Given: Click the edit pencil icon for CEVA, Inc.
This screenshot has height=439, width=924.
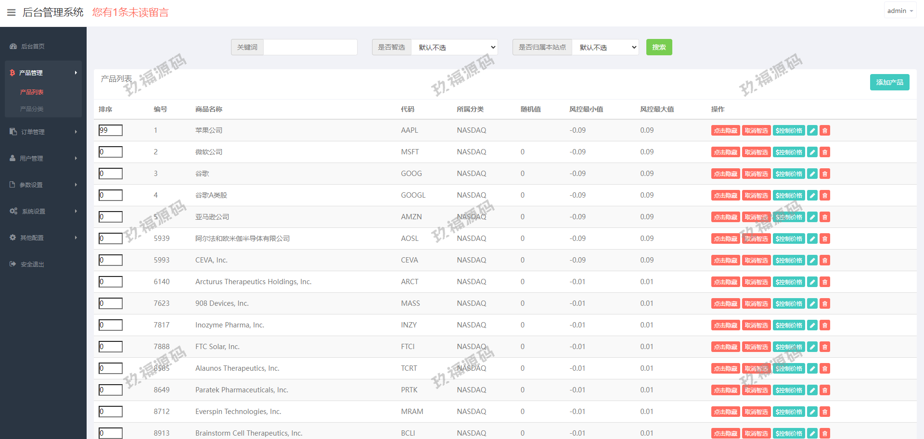Looking at the screenshot, I should click(812, 261).
